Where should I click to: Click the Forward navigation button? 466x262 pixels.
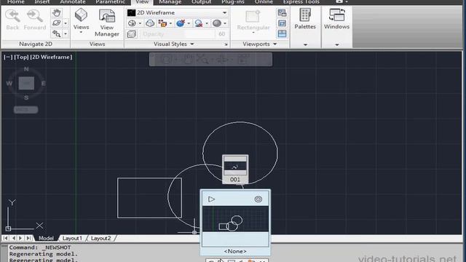coord(35,20)
